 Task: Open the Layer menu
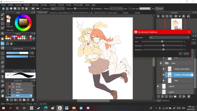coord(18,5)
